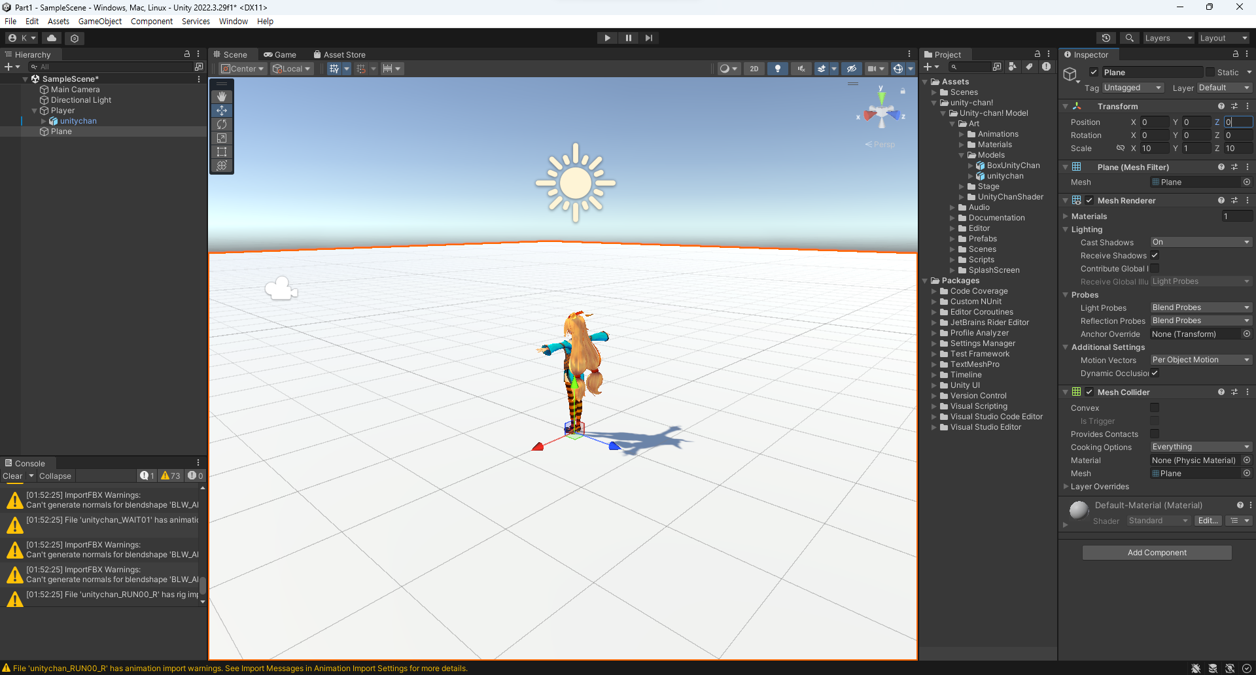Collapse the Transform component

(x=1065, y=106)
